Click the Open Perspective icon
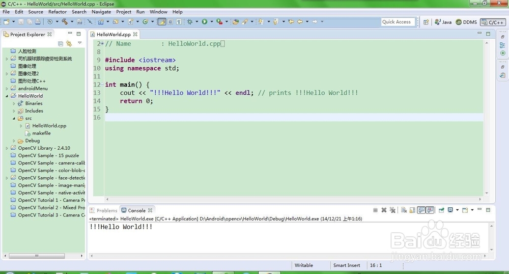 [x=426, y=22]
